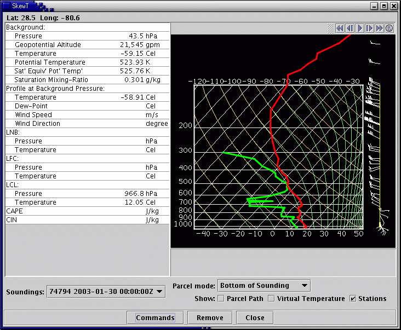Enable the Parcel Path checkbox
The height and width of the screenshot is (330, 401).
pos(221,299)
